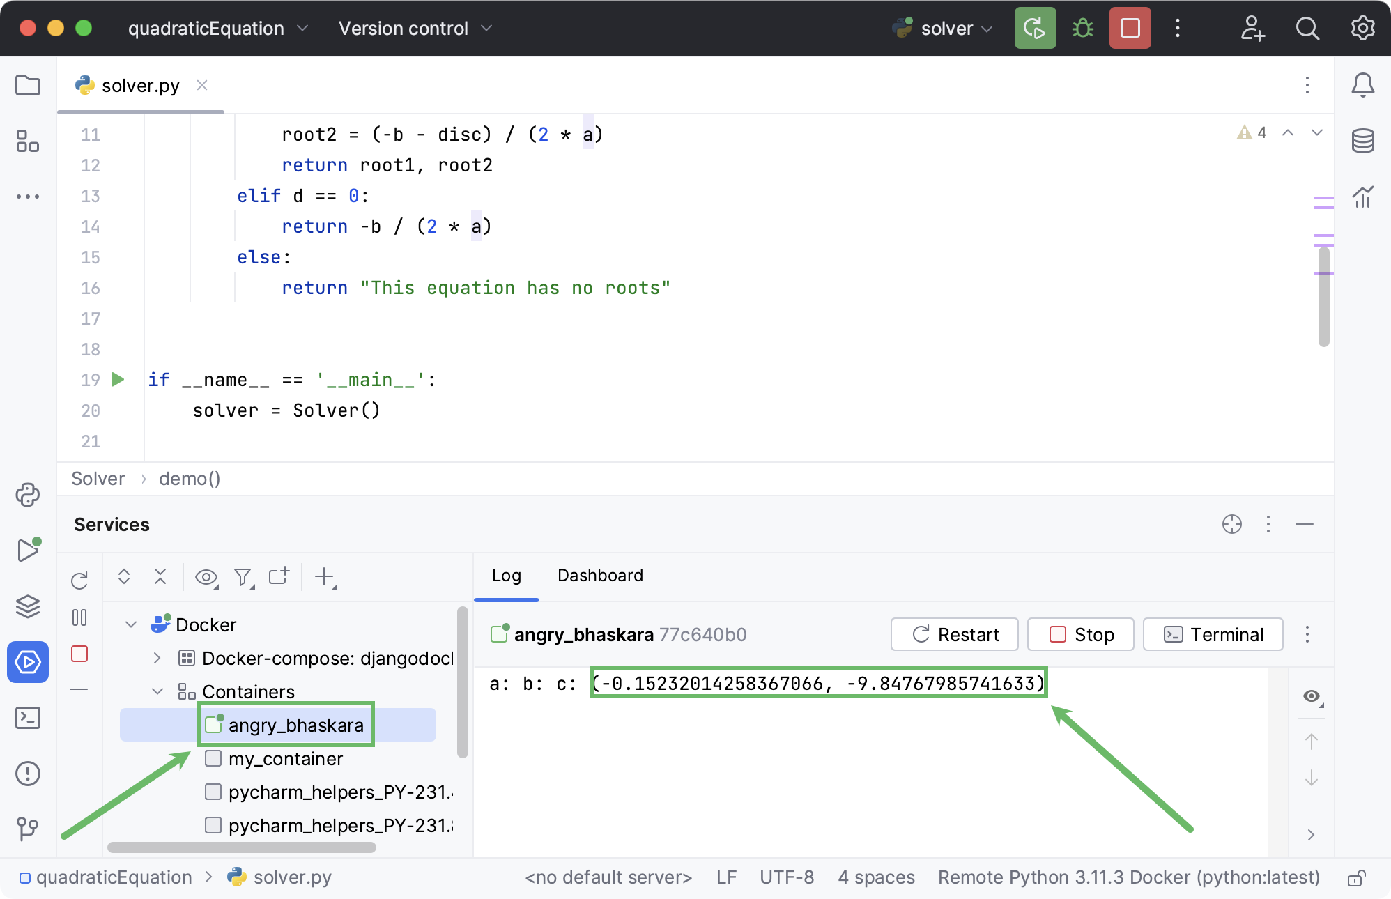
Task: Expand the Docker-compose: djangodock node
Action: pos(157,658)
